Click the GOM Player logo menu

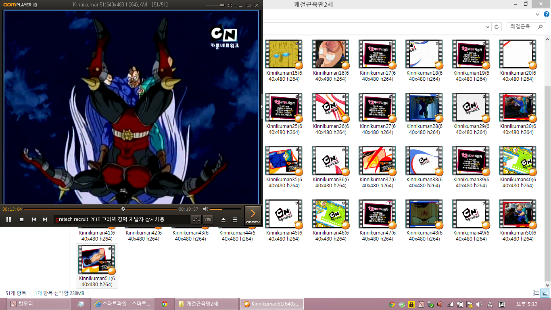(17, 5)
